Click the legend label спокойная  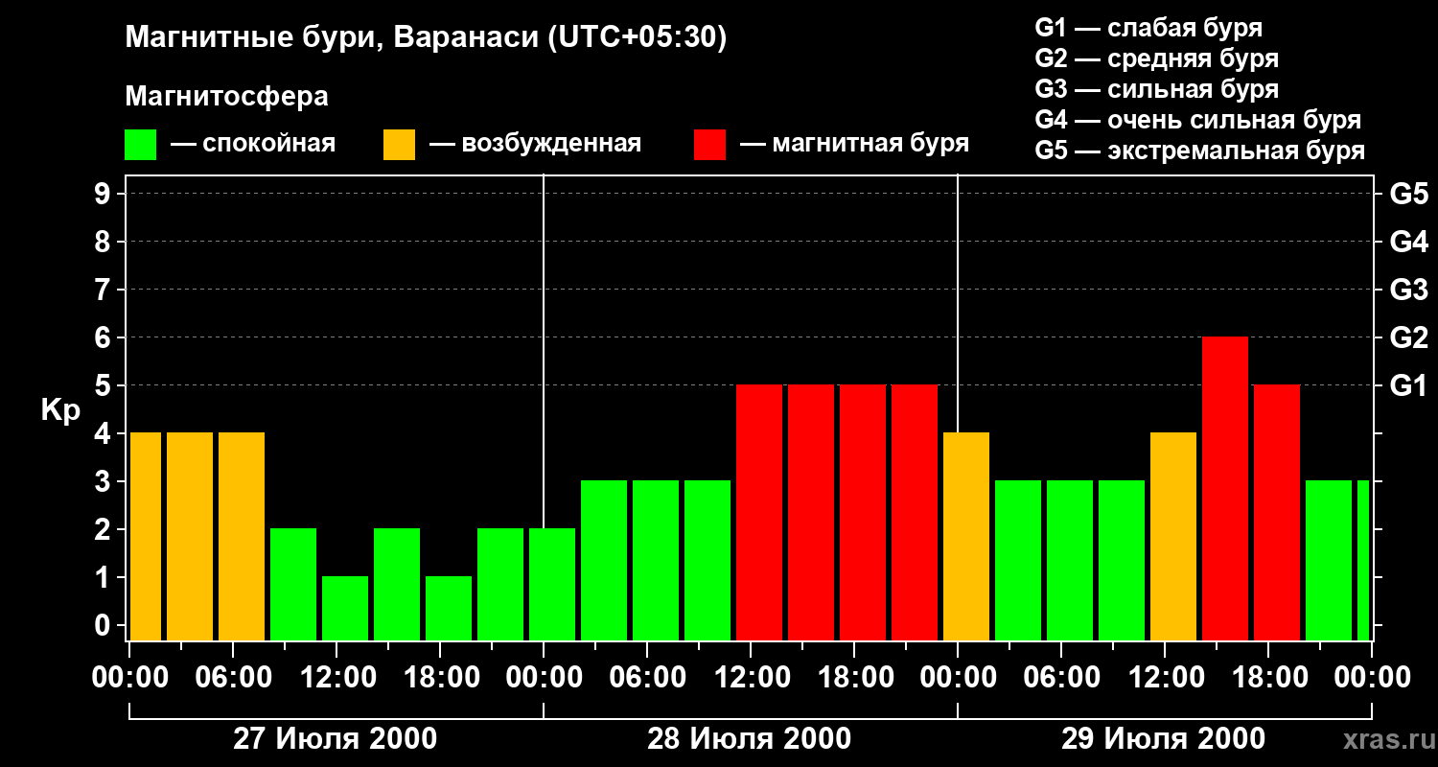(268, 144)
